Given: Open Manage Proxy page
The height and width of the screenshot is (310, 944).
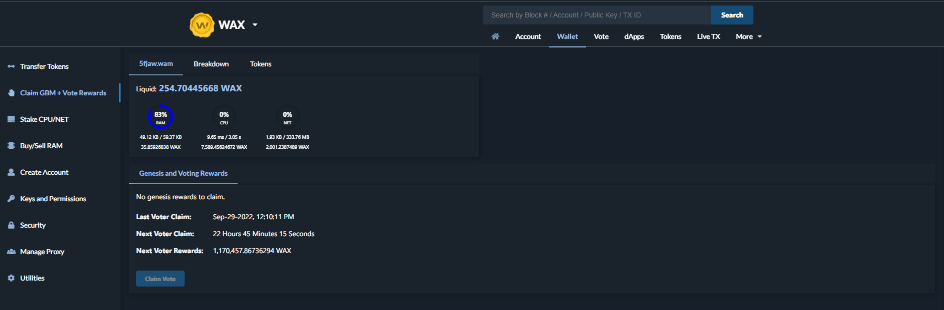Looking at the screenshot, I should click(42, 252).
